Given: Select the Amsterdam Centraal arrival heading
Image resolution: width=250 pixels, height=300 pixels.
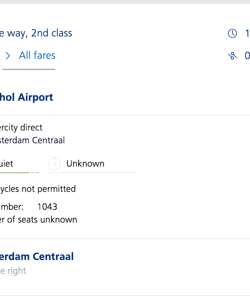Looking at the screenshot, I should [x=37, y=257].
